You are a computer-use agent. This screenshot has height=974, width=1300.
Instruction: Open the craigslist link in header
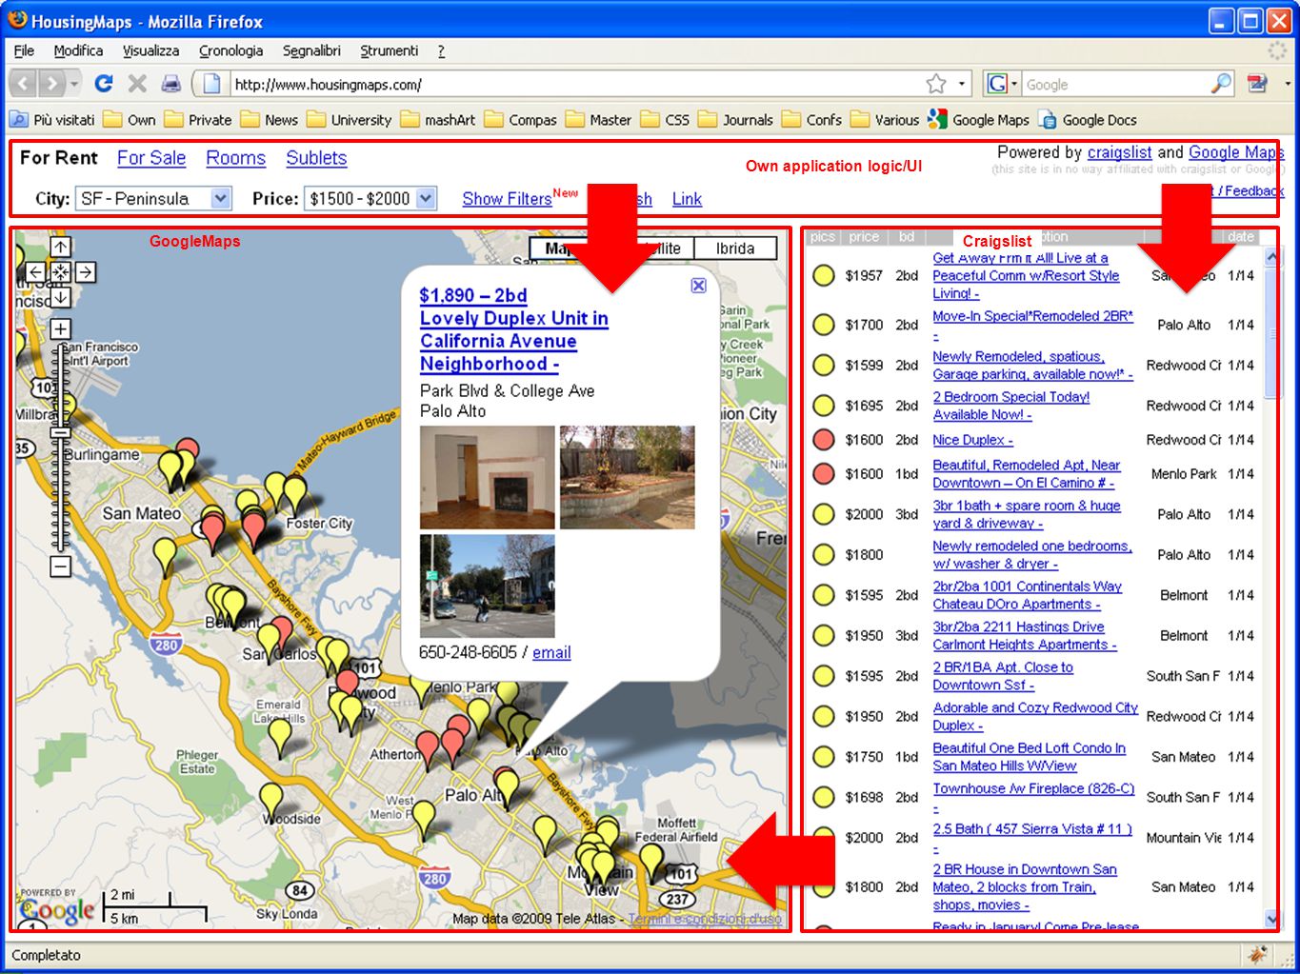pos(1119,152)
